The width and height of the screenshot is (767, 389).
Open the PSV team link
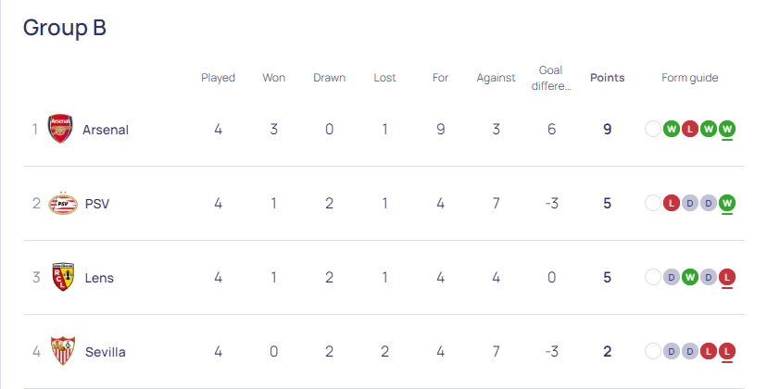[x=97, y=204]
